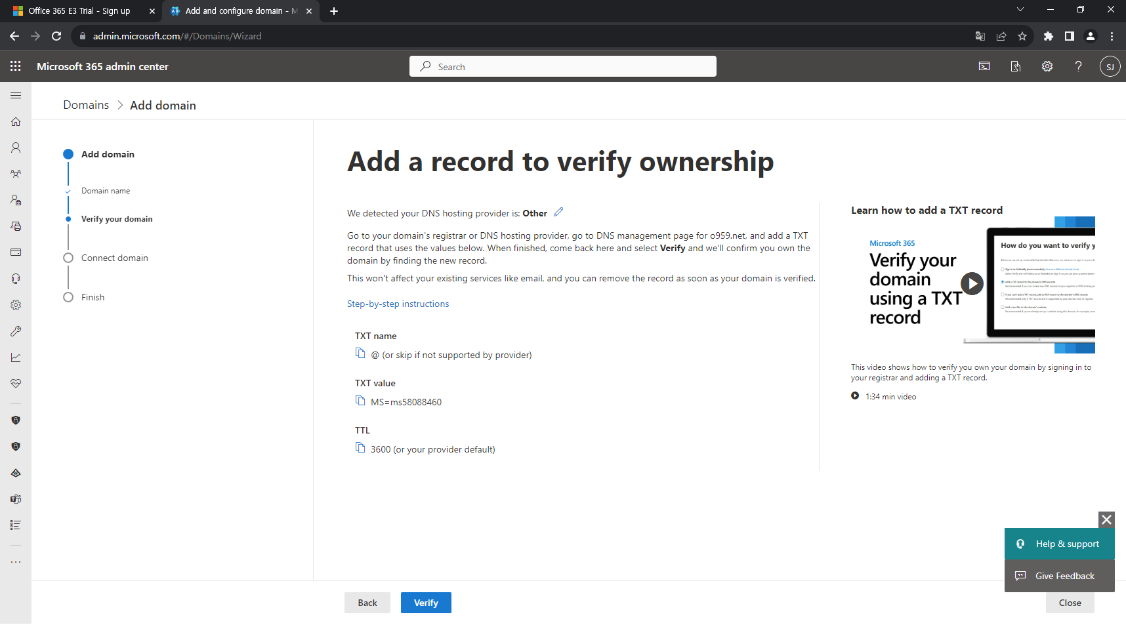Open Settings gear in left sidebar
Screen dimensions: 1126x625
pos(16,305)
